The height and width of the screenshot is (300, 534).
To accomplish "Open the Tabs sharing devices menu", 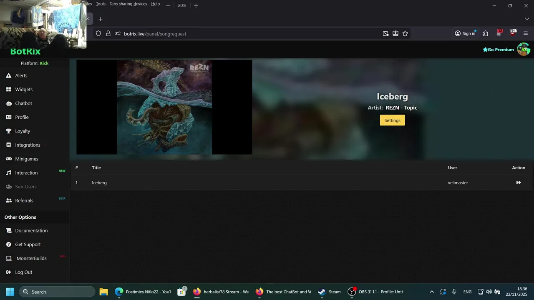I will (128, 4).
